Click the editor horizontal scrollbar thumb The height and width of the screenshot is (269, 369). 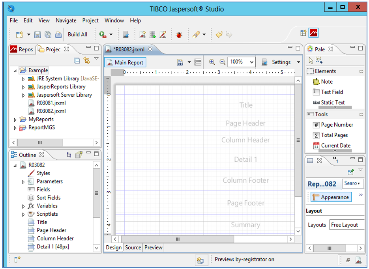[178, 239]
